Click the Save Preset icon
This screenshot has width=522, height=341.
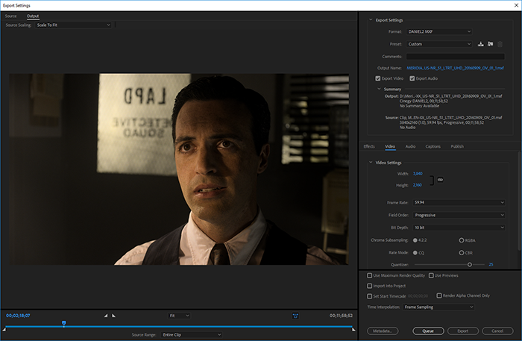pos(481,44)
